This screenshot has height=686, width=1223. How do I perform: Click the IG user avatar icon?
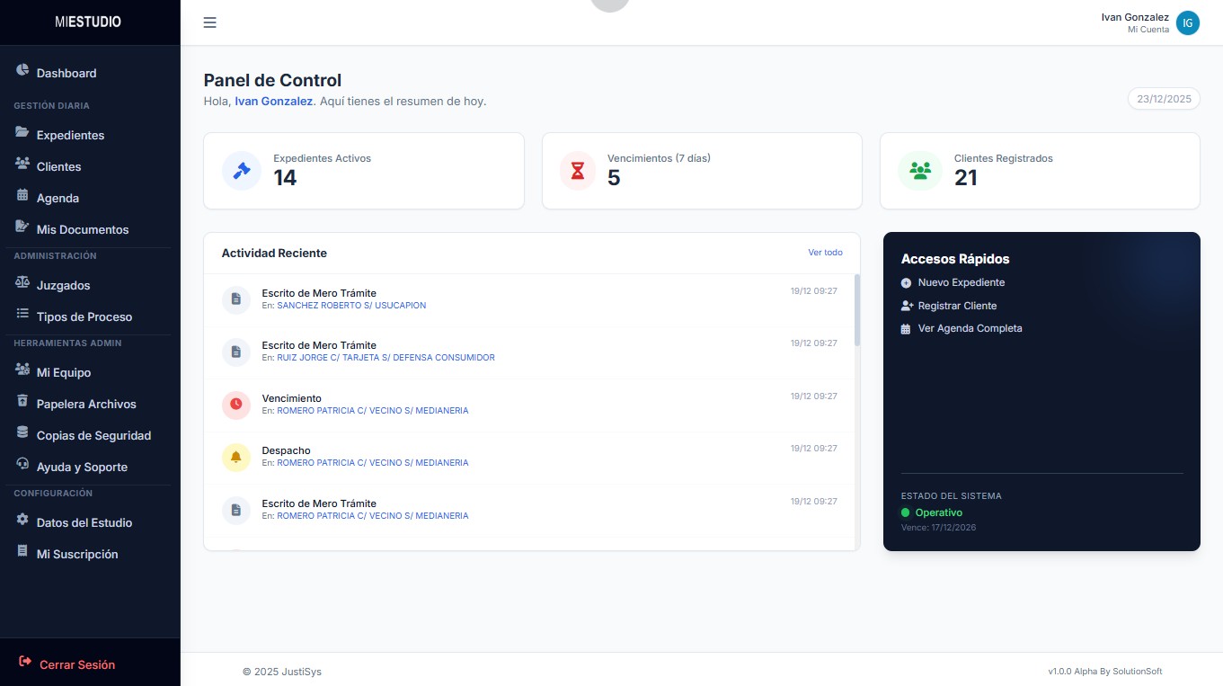point(1187,23)
